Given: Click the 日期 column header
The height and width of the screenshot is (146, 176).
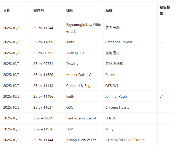Looking at the screenshot, I should 7,10.
